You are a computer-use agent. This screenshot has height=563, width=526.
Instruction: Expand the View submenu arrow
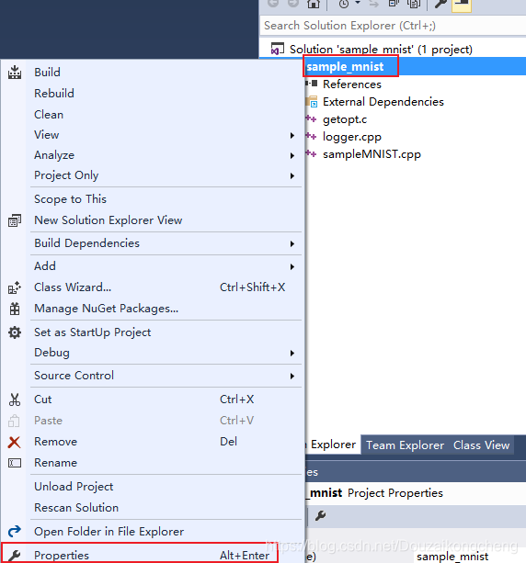[x=292, y=135]
